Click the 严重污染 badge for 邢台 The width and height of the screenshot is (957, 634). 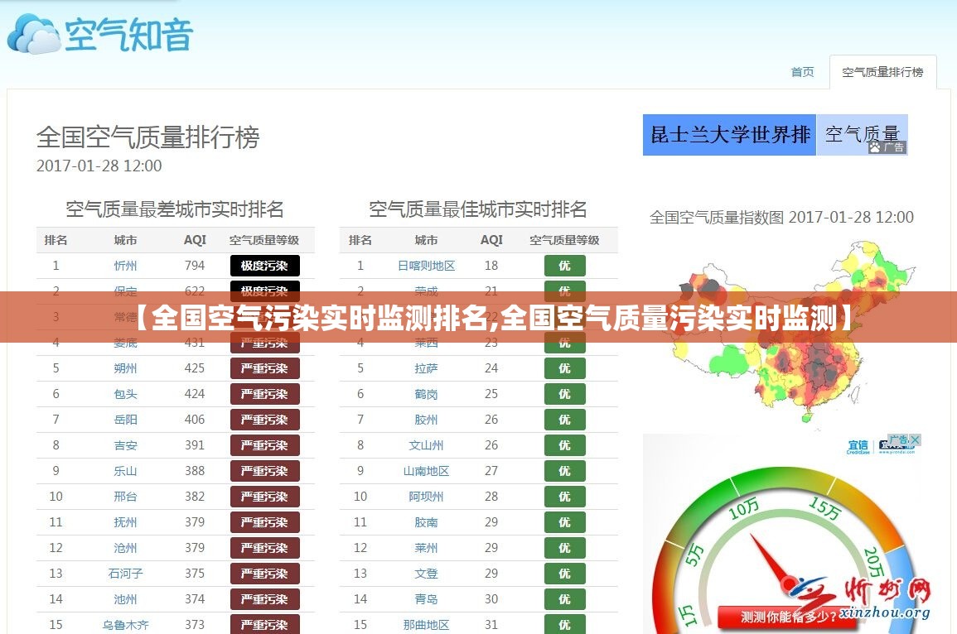pos(265,497)
